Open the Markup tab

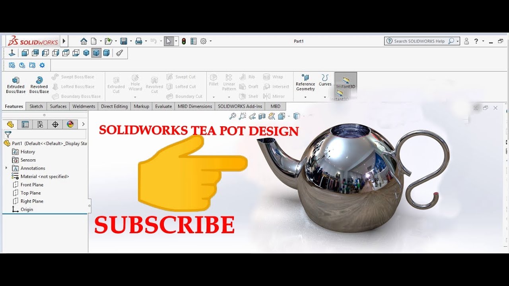point(141,106)
